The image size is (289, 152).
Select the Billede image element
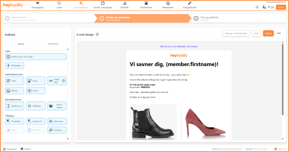click(15, 91)
